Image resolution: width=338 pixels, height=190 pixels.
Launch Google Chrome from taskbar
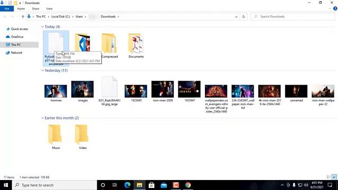click(x=188, y=185)
